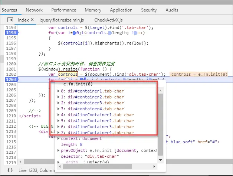Image resolution: width=233 pixels, height=176 pixels.
Task: Click the highcharts().reflow() call on line 1196
Action: tap(121, 43)
